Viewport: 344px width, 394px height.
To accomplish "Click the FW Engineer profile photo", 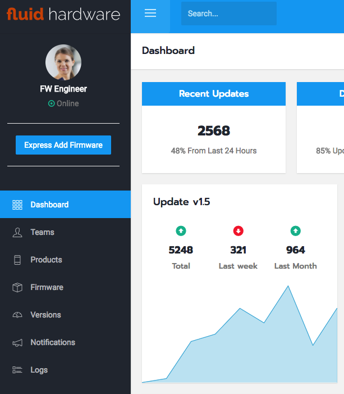I will (63, 62).
